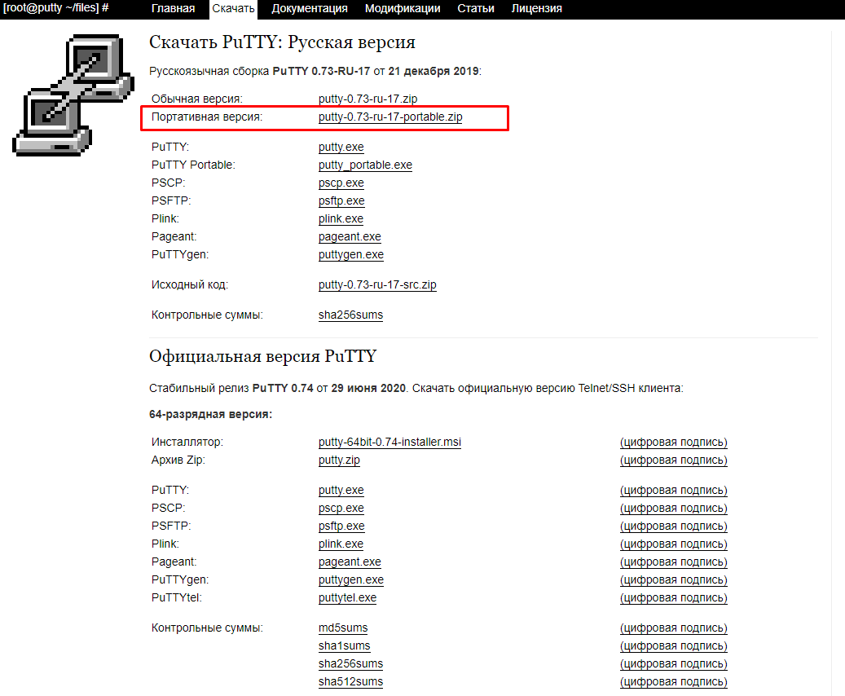Download official version pscp.exe
This screenshot has height=696, width=845.
[x=341, y=508]
